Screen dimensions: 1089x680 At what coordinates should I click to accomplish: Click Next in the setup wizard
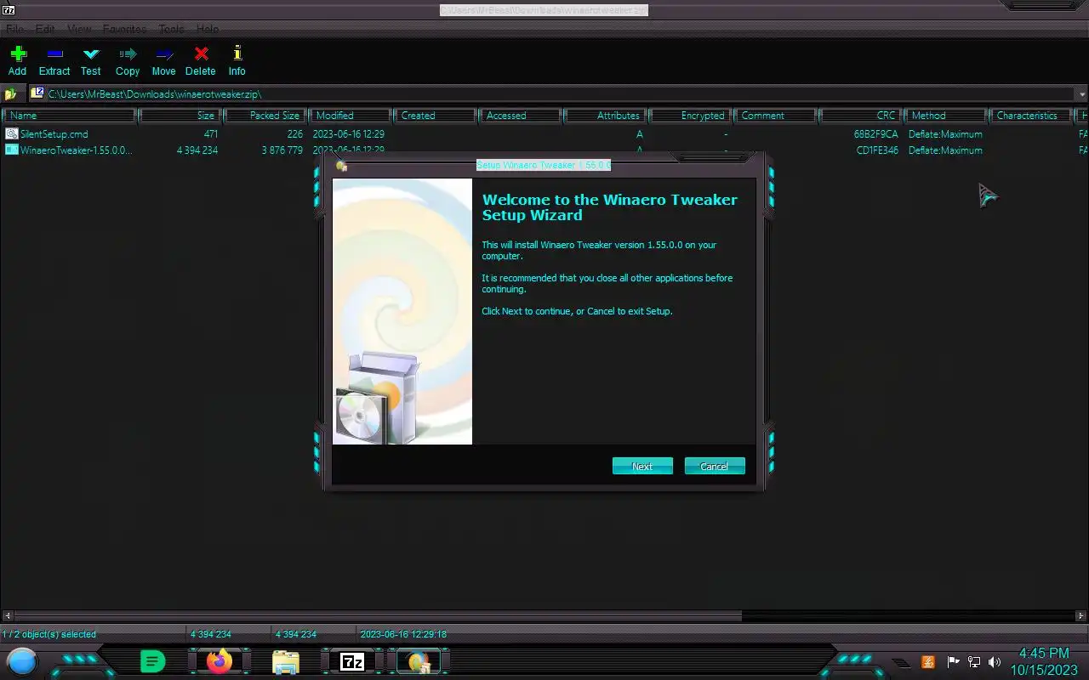tap(642, 466)
